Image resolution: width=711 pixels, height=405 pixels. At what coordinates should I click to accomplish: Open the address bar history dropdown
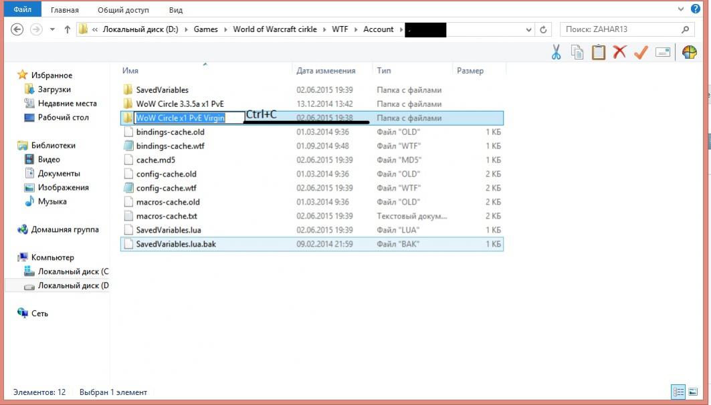529,29
